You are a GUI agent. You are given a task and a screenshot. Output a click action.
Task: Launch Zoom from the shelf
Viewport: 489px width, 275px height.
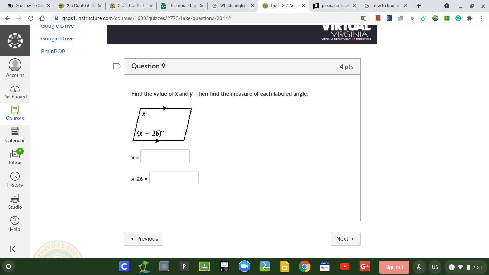(245, 266)
